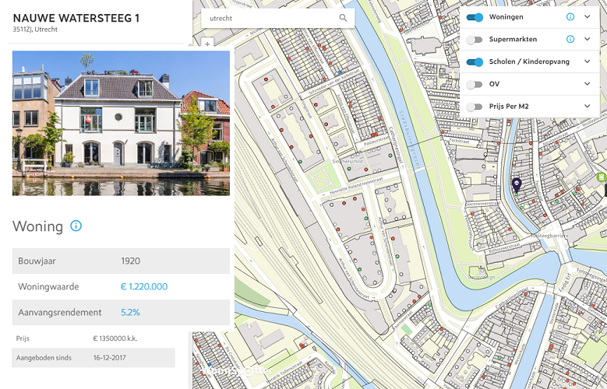Click the Nauwe Watersteeg 1 title

(x=76, y=18)
